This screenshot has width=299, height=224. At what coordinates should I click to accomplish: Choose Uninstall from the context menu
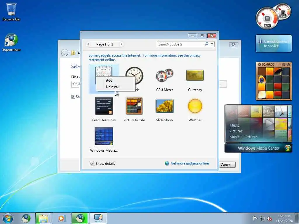coord(112,87)
